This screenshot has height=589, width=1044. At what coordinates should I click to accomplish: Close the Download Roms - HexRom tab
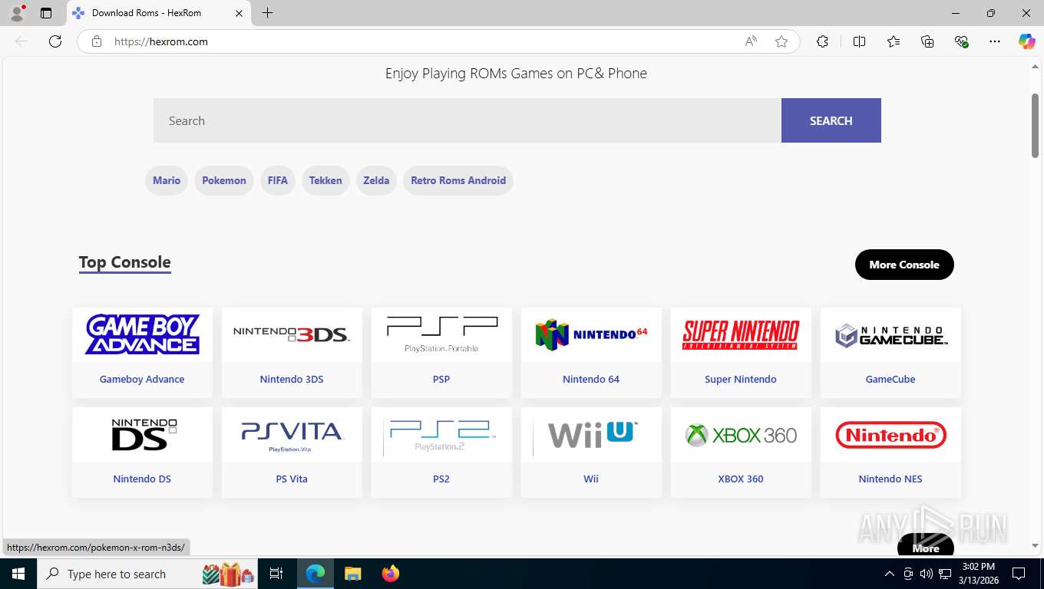239,13
